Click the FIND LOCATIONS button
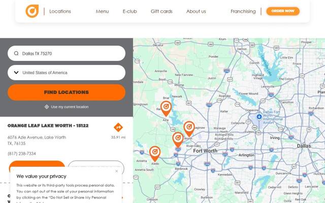This screenshot has width=325, height=203. [67, 92]
